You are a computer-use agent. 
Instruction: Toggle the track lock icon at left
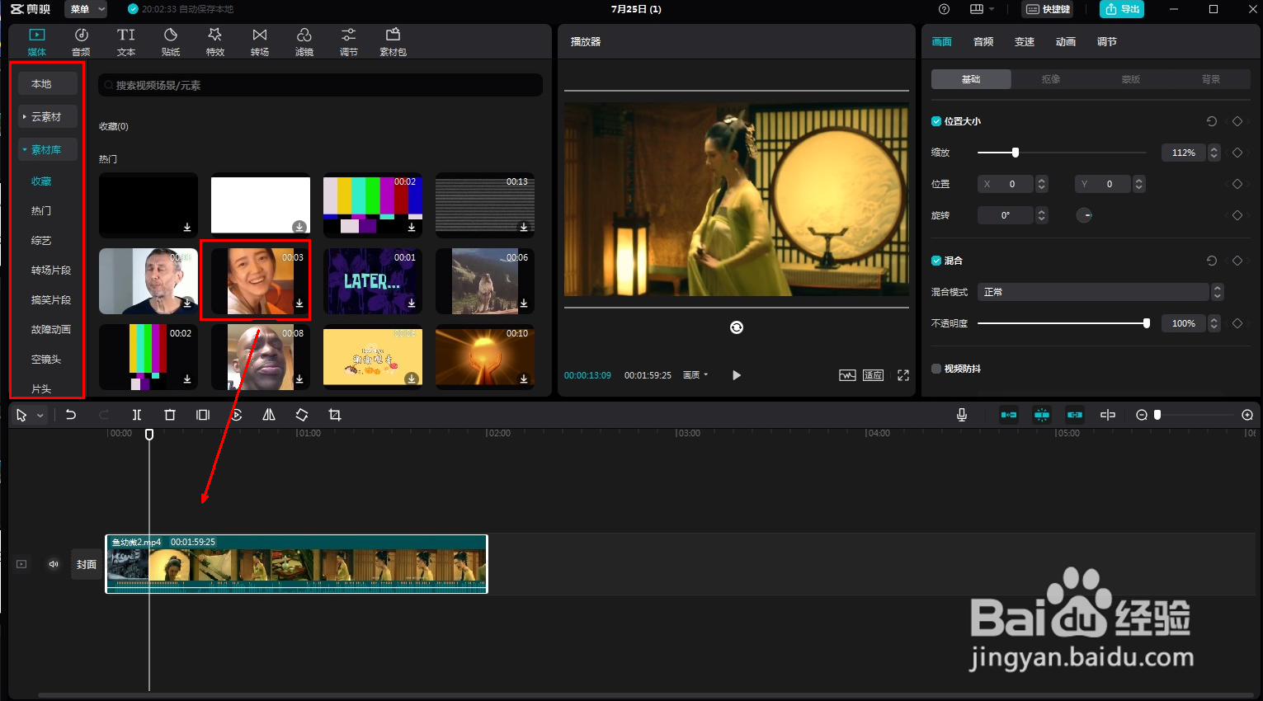click(21, 564)
